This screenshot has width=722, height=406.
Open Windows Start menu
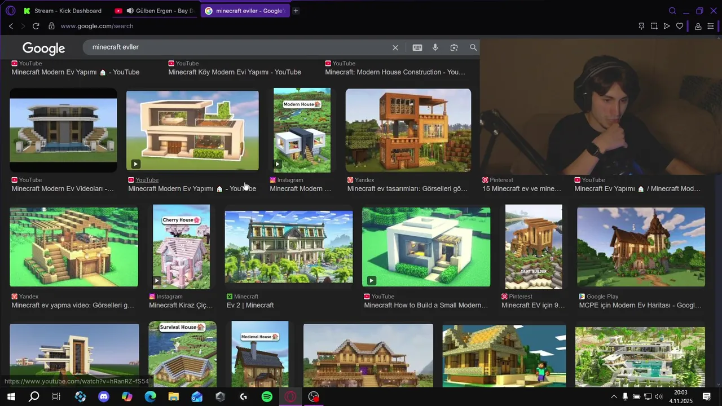(11, 397)
